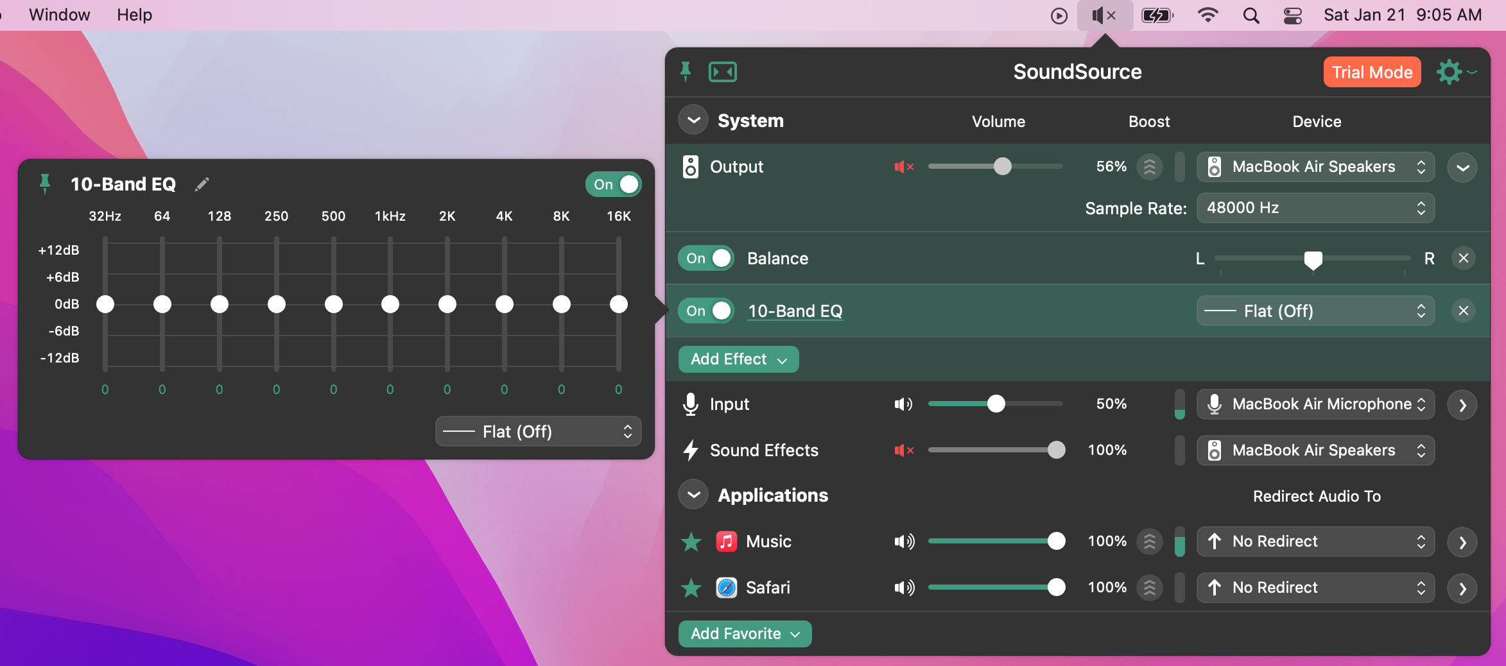1506x666 pixels.
Task: Click the SoundSource muted speaker menu bar icon
Action: (x=1105, y=15)
